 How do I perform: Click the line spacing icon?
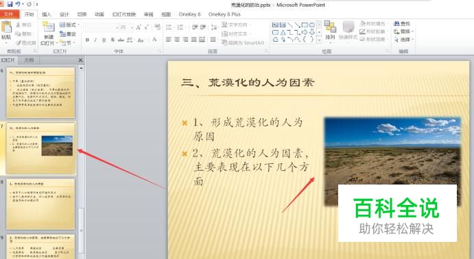[x=214, y=27]
